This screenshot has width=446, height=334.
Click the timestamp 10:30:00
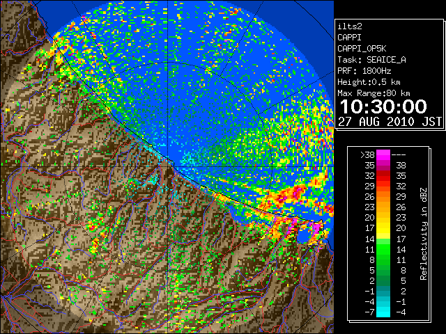383,106
